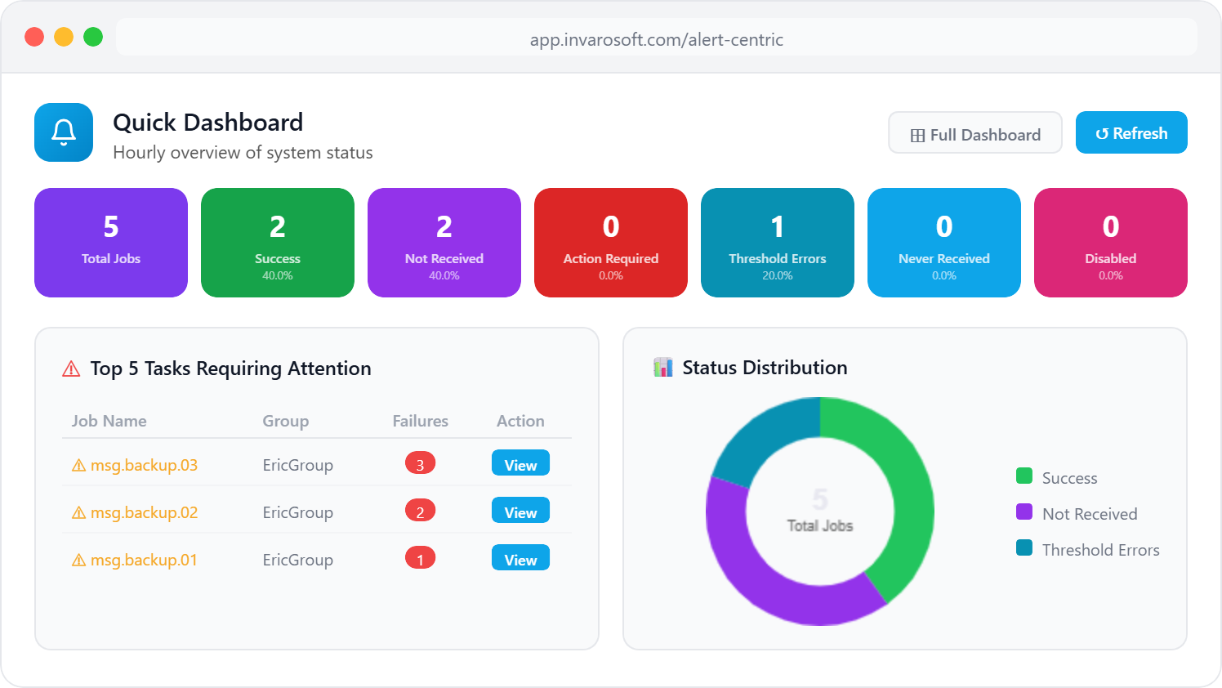Click the failure badge showing 2
The height and width of the screenshot is (688, 1222).
point(420,511)
